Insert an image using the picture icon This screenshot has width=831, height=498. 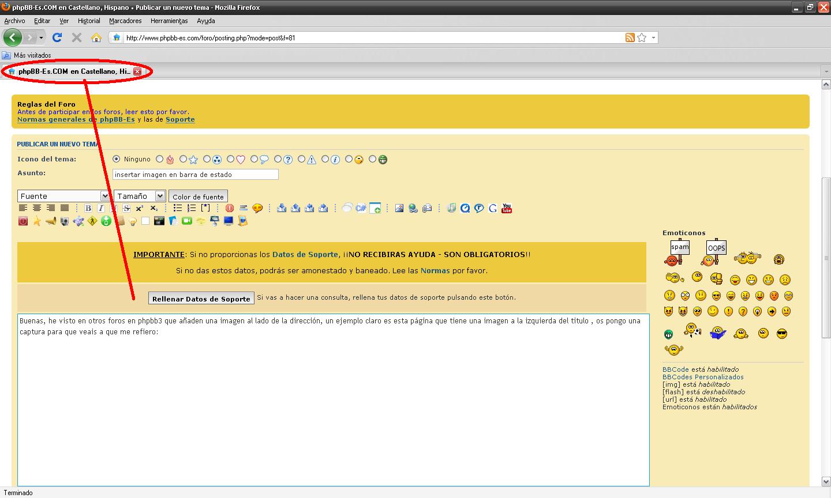[399, 208]
